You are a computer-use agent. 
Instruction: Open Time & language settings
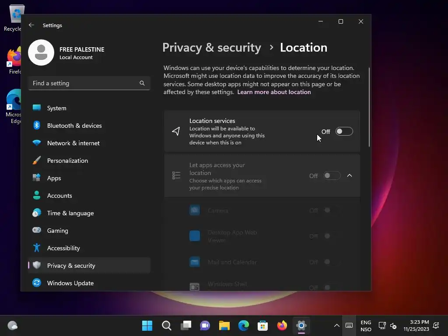pos(89,213)
